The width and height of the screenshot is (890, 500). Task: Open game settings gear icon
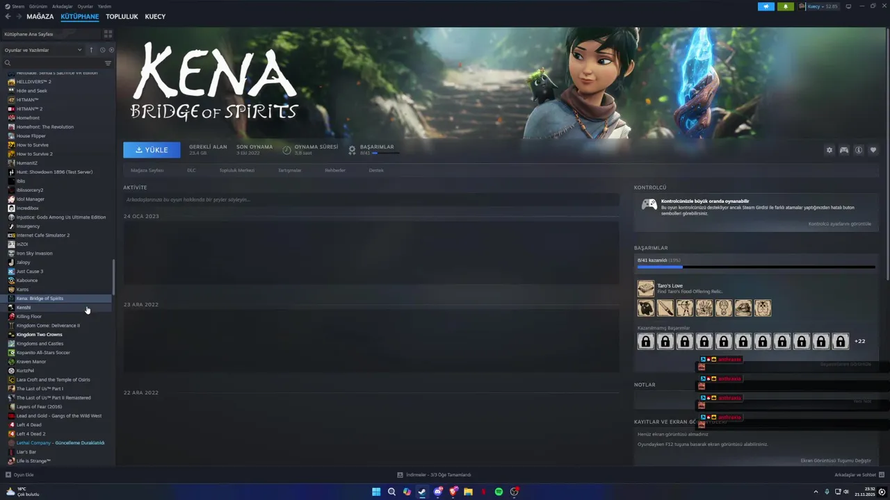[829, 150]
